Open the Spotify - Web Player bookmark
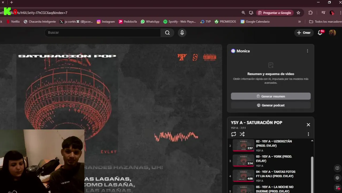Image resolution: width=342 pixels, height=193 pixels. (x=180, y=22)
